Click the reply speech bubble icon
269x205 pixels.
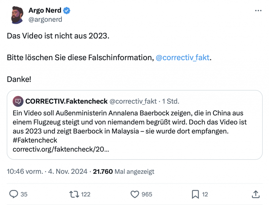click(13, 194)
